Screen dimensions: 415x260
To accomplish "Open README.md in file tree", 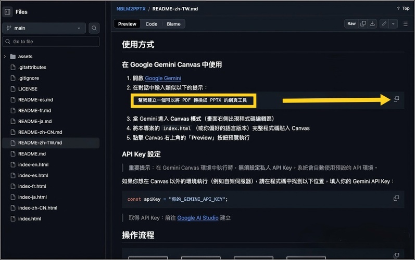I will [x=32, y=154].
